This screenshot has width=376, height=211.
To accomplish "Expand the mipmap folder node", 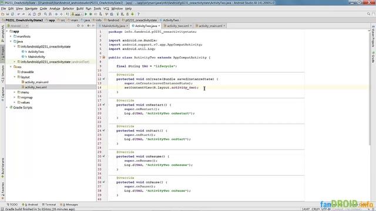I will [15, 97].
